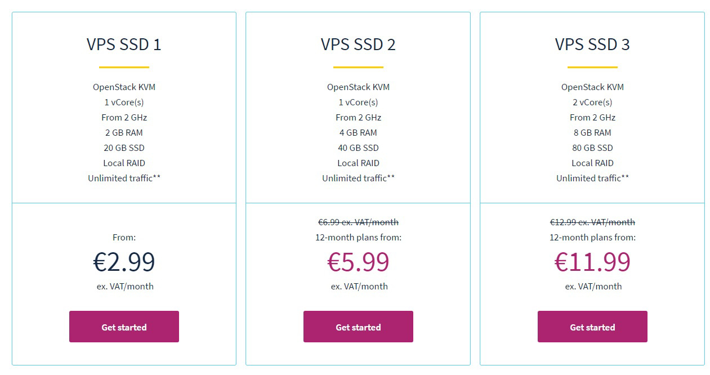Click the €11.99 discounted price
710x375 pixels.
(x=592, y=262)
